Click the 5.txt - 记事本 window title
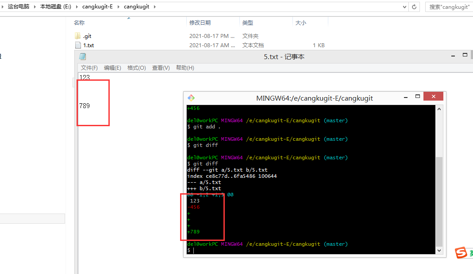The width and height of the screenshot is (473, 274). (x=284, y=56)
